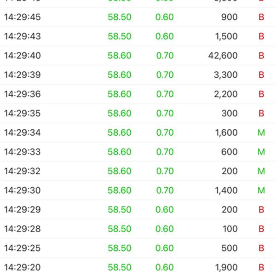Screen dimensions: 276x276
Task: Select the 1,400 volume entry
Action: tap(226, 190)
